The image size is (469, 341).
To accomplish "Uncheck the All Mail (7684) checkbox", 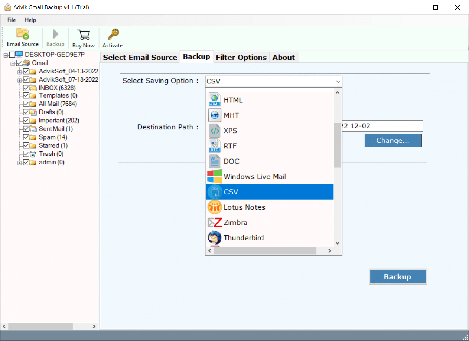I will [26, 104].
